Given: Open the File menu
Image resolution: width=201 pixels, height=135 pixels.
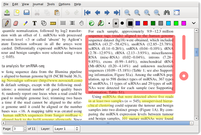Looking at the screenshot, I should 6,4.
